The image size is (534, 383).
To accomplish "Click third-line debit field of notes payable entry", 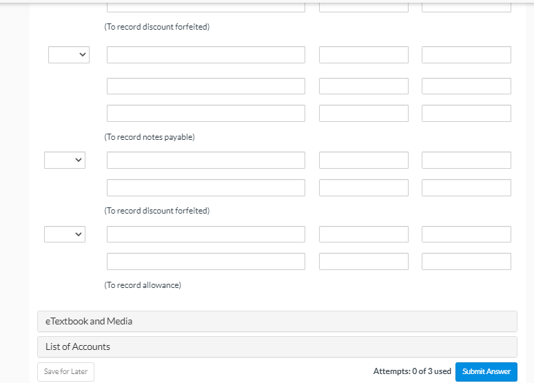I will pos(364,114).
